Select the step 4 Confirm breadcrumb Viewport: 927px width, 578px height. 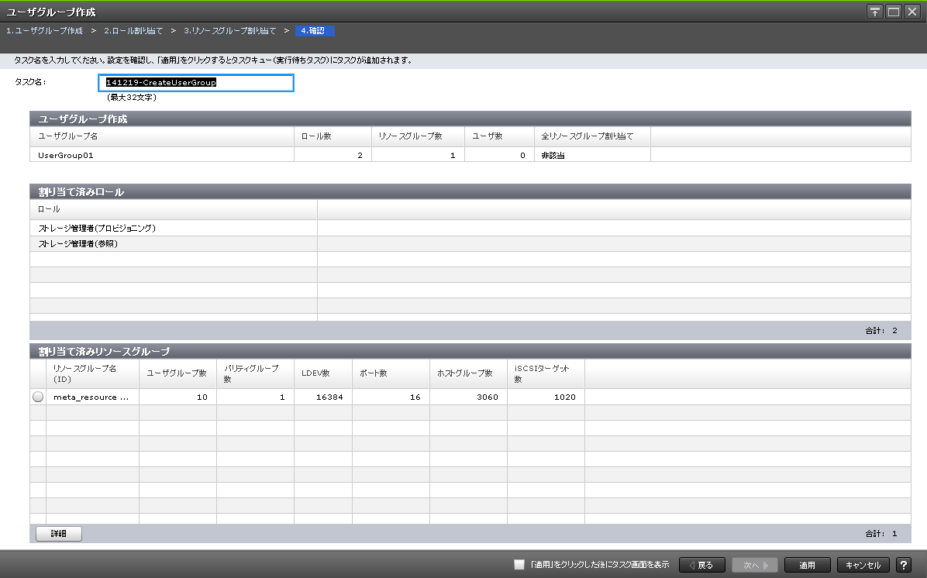314,31
